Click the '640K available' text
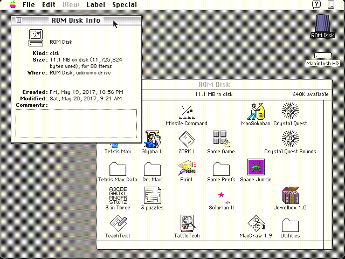Screen dimensions: 345x259 (x=310, y=94)
